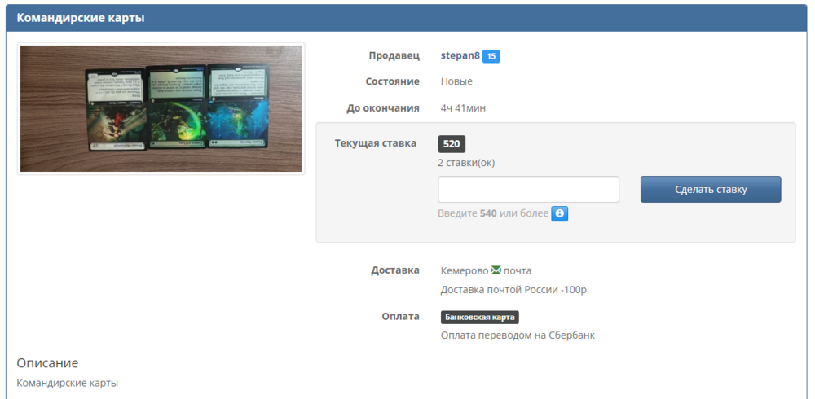This screenshot has width=815, height=399.
Task: Click the current bid 520 badge
Action: 452,144
